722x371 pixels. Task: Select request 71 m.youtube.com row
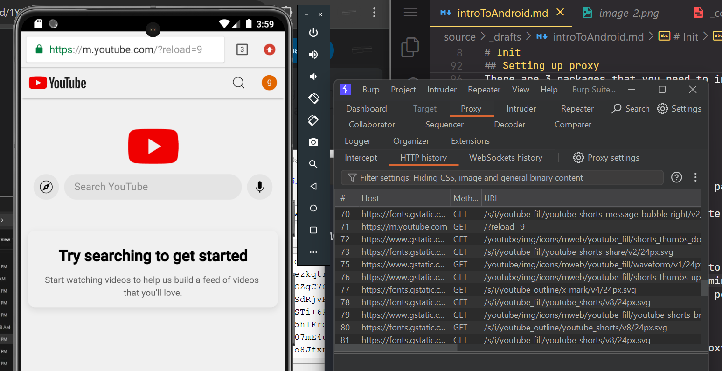(518, 227)
